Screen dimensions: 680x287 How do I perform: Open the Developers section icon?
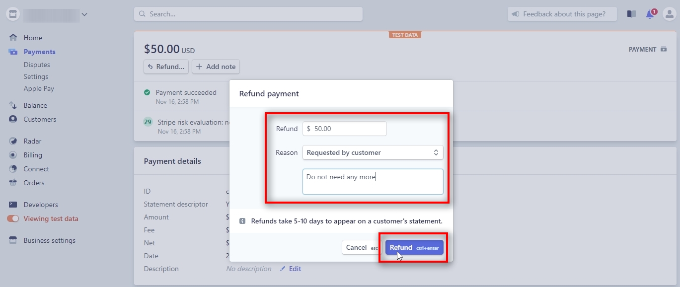[x=12, y=205]
